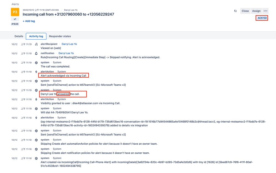Screen dimensions: 276x173
Task: Click the ACK'ED status badge
Action: click(261, 18)
